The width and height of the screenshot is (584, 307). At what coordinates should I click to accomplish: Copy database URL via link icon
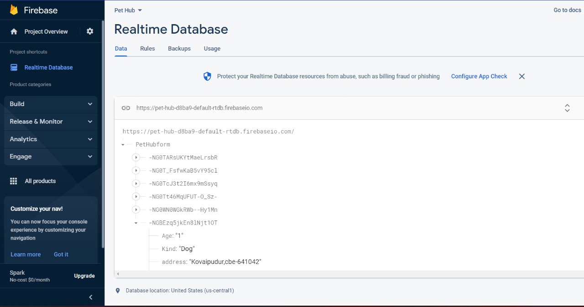click(x=125, y=108)
